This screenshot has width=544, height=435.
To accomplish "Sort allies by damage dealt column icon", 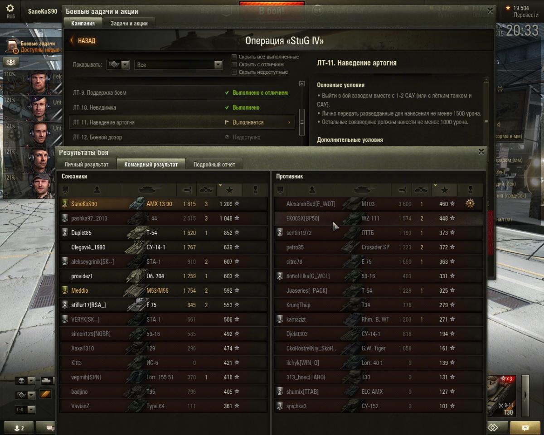I will (x=187, y=190).
